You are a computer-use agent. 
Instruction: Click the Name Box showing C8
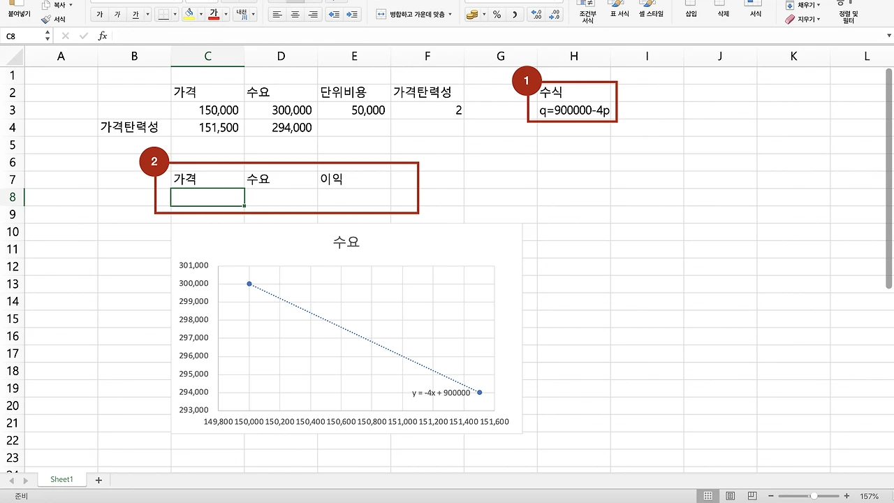pyautogui.click(x=22, y=36)
